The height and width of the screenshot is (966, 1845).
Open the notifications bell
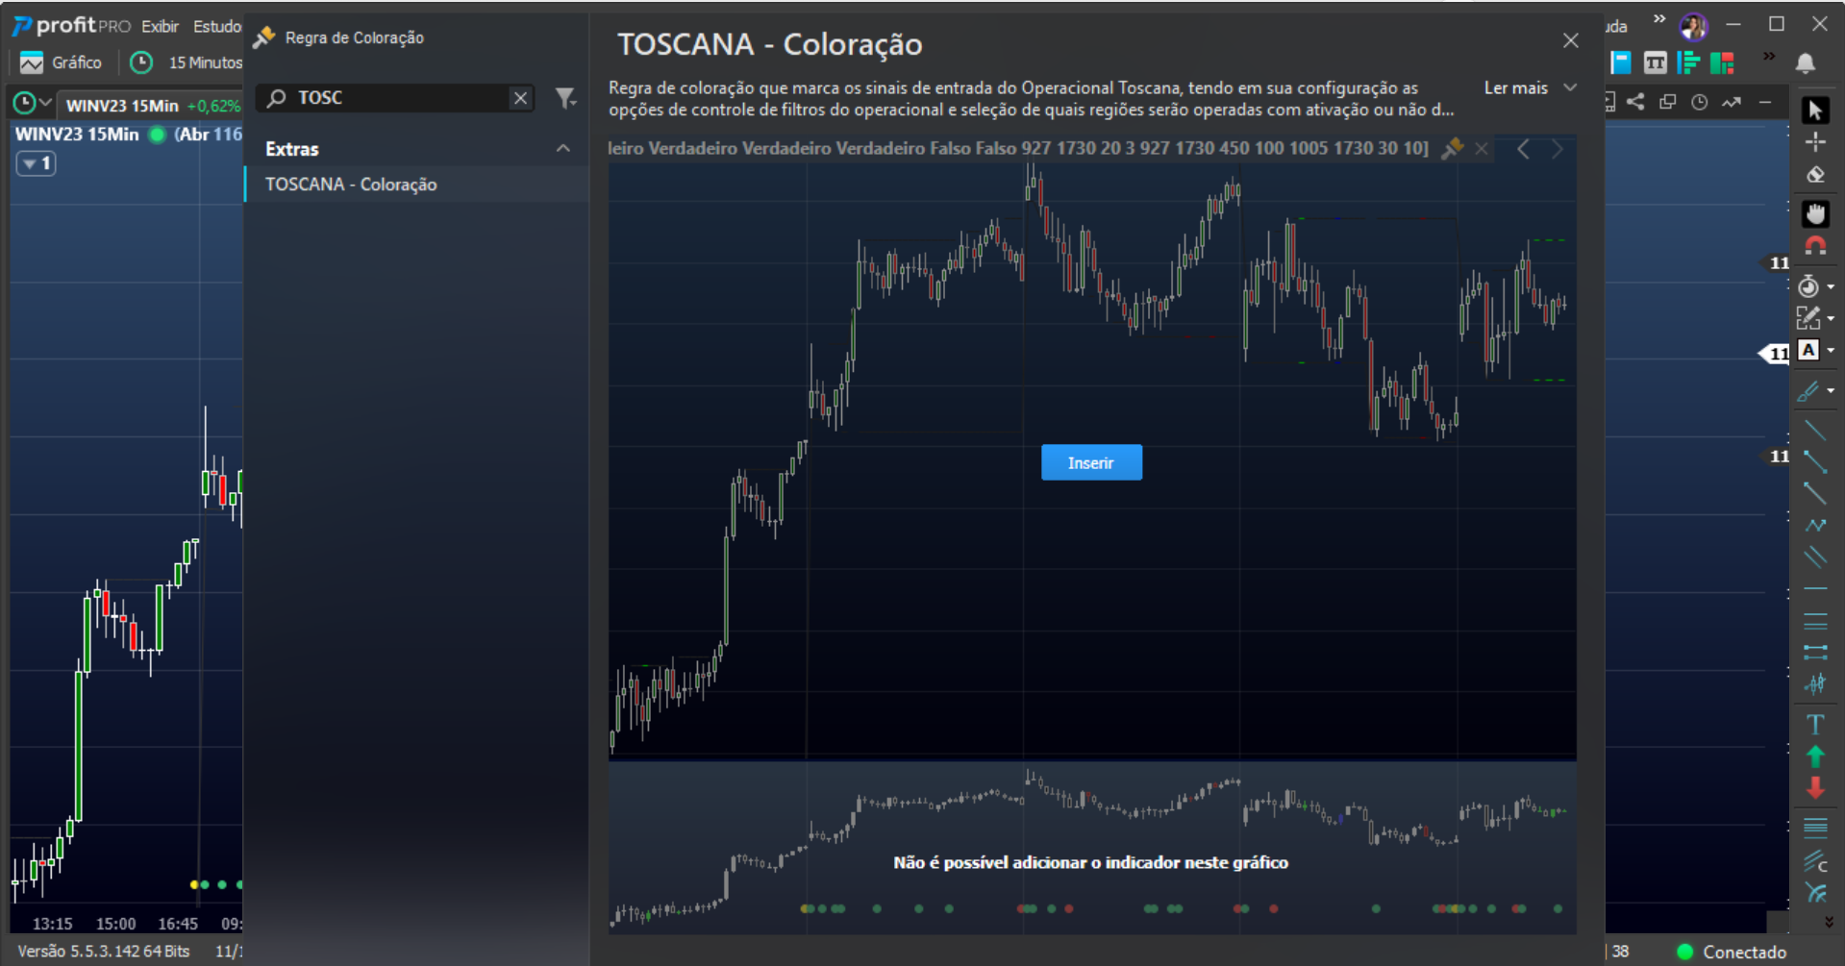1805,63
